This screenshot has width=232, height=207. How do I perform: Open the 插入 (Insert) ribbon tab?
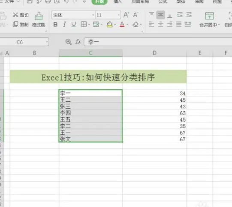[118, 1]
